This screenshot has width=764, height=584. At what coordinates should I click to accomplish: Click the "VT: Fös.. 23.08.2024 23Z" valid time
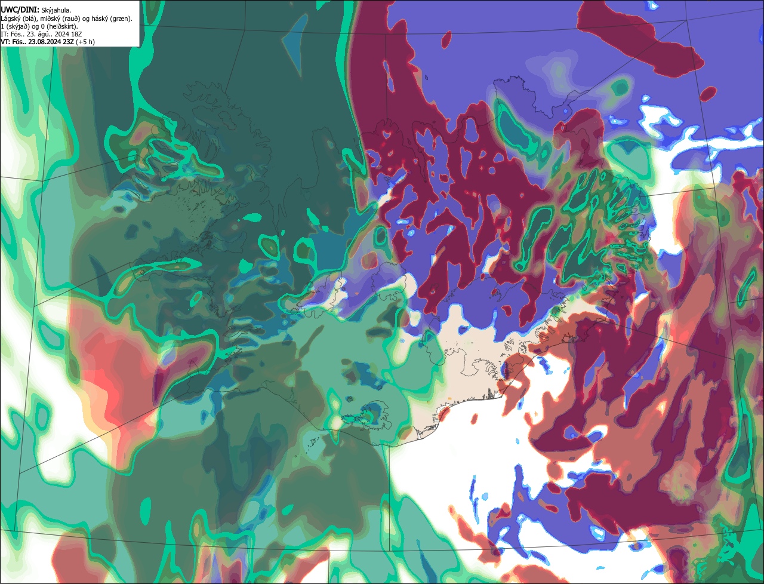point(37,42)
